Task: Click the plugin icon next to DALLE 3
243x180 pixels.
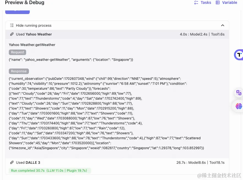Action: (x=12, y=163)
